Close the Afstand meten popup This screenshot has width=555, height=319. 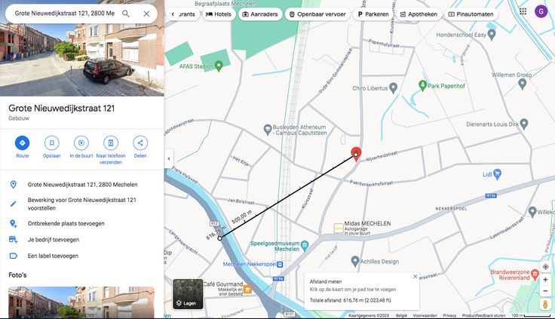tap(415, 277)
